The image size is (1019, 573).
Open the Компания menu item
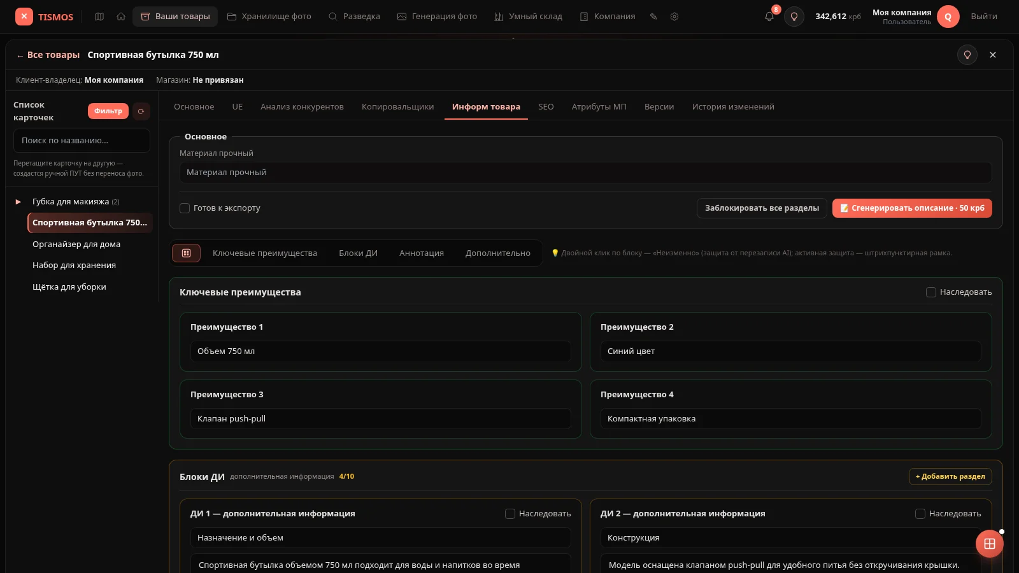coord(608,17)
